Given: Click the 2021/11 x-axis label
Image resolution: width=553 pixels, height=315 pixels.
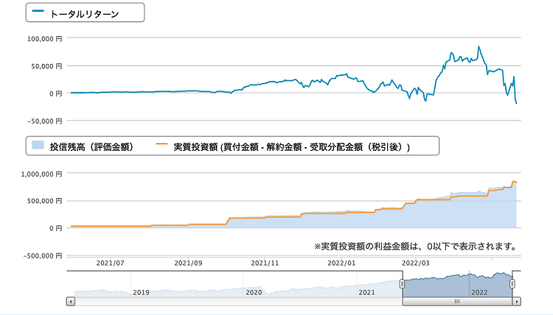Looking at the screenshot, I should click(265, 263).
